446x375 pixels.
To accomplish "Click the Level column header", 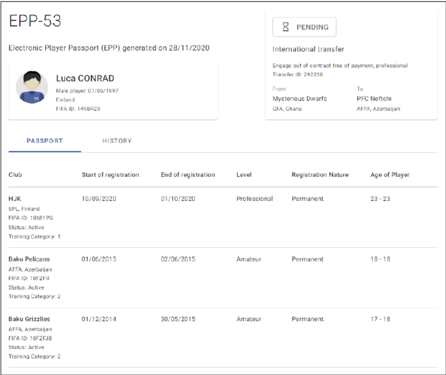I will pyautogui.click(x=244, y=175).
